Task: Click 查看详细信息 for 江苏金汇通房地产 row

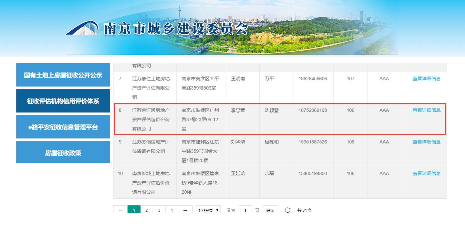Action: pos(426,110)
